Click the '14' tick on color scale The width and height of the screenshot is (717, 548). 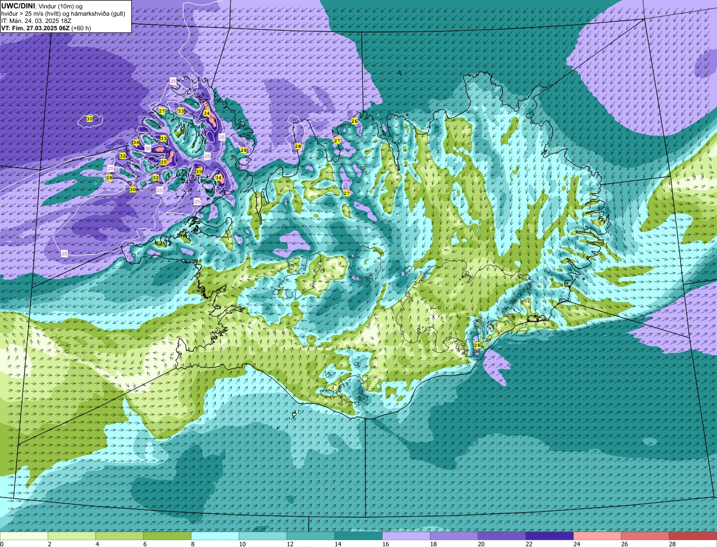coord(337,544)
